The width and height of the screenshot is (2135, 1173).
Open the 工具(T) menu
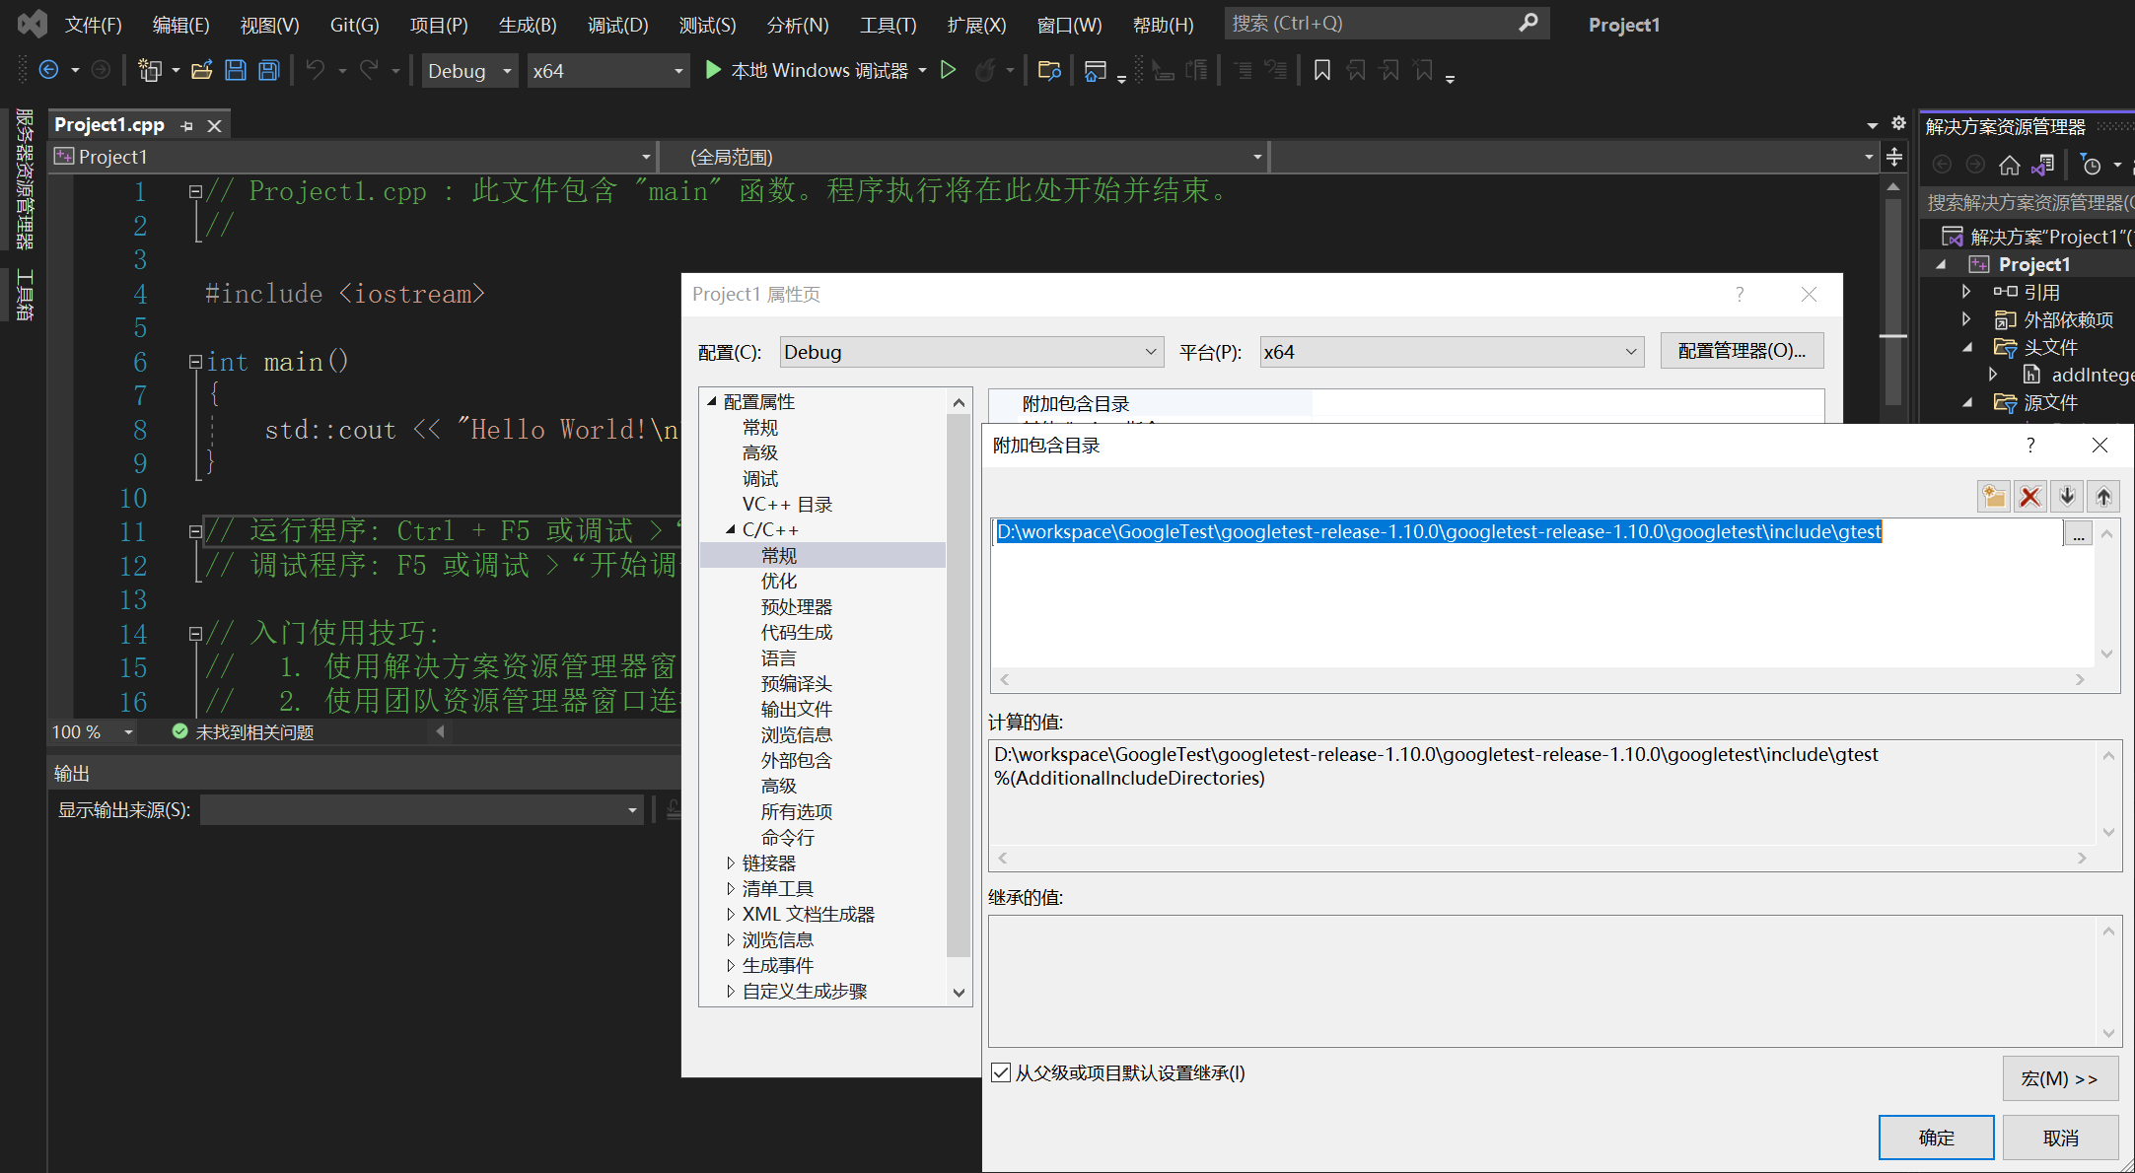[888, 25]
